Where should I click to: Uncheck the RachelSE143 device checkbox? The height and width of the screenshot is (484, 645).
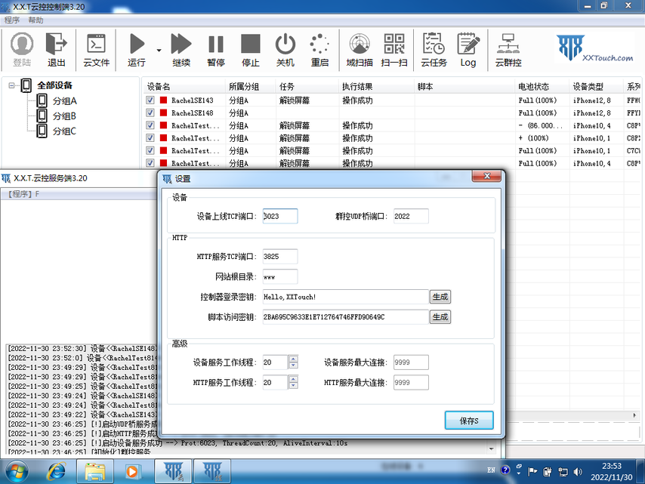coord(150,100)
